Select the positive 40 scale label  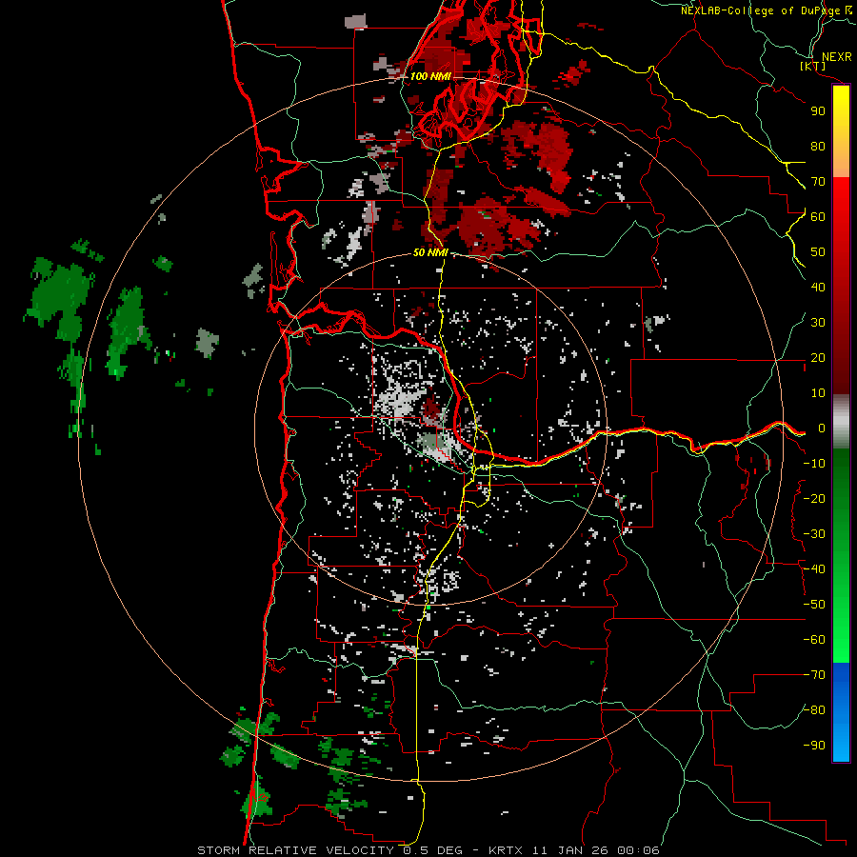point(818,287)
